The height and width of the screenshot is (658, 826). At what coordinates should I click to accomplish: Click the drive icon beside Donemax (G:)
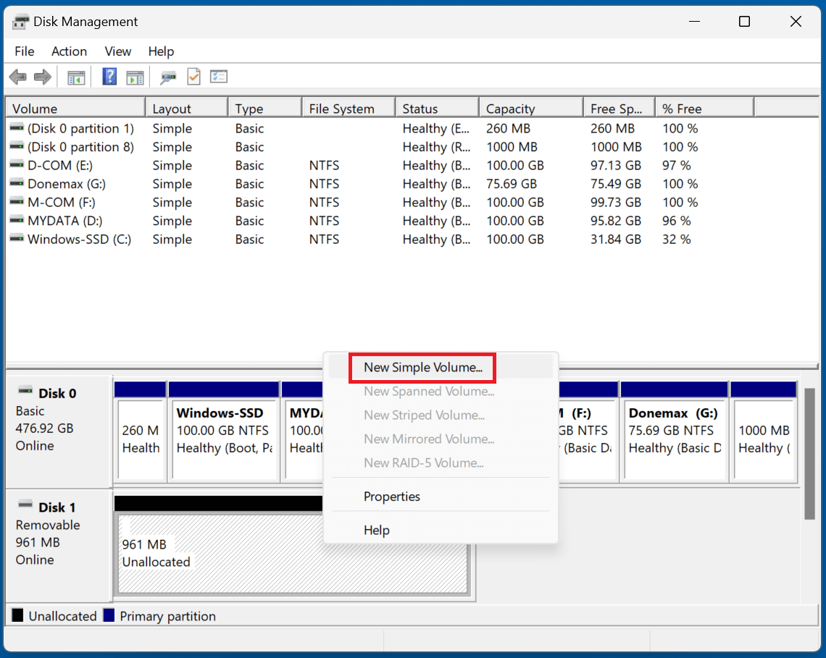(17, 184)
